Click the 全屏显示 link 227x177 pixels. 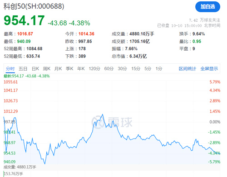click(x=209, y=69)
